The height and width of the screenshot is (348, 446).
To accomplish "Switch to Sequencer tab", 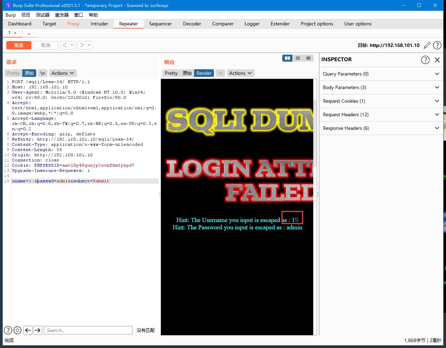I will click(x=160, y=24).
